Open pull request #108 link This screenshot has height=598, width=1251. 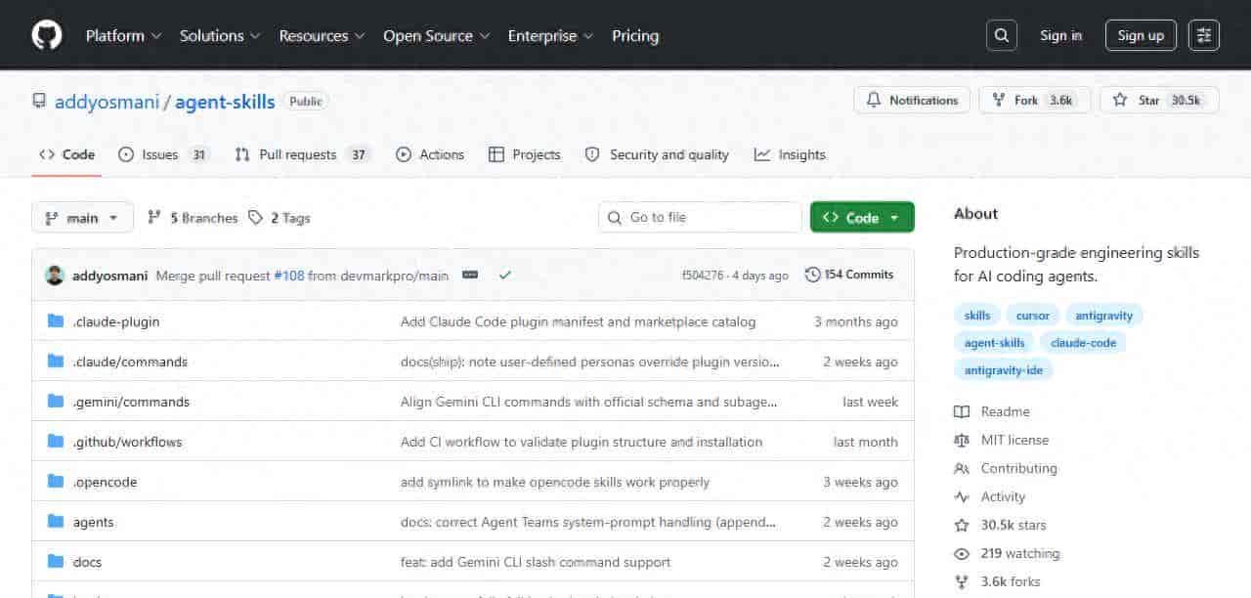coord(289,276)
